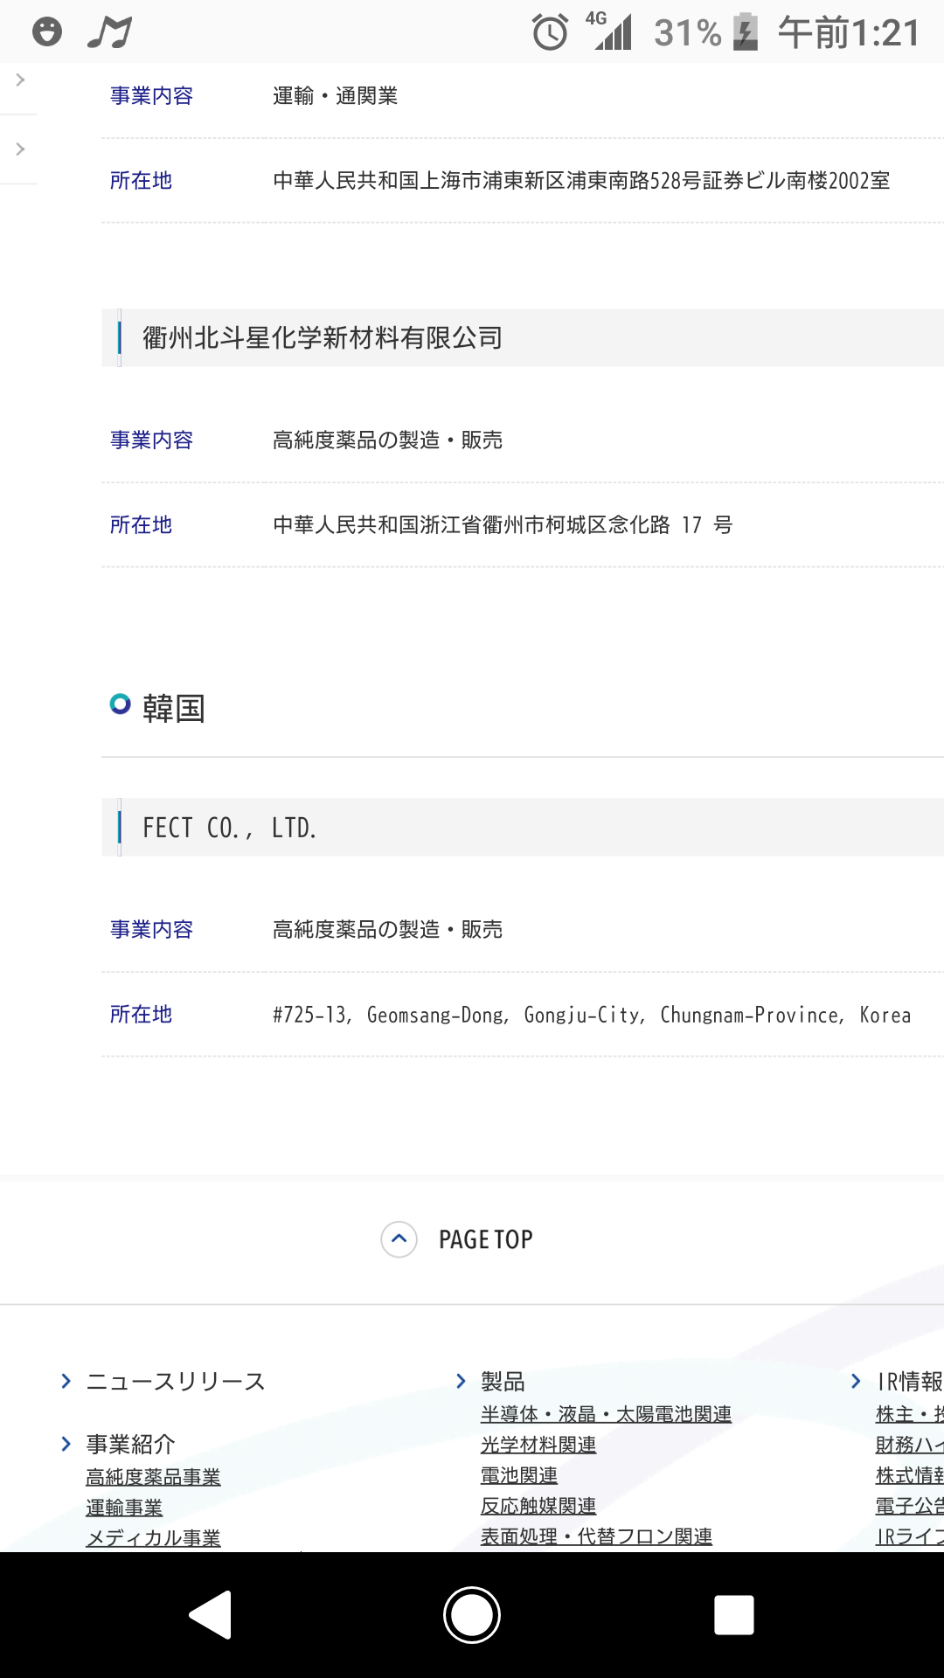944x1678 pixels.
Task: Open the 光学材料関連 product link
Action: 538,1445
